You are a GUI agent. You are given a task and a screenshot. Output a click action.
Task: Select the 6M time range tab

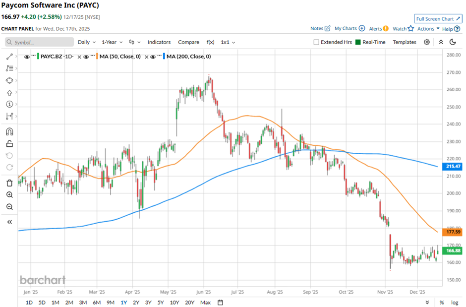(x=96, y=302)
